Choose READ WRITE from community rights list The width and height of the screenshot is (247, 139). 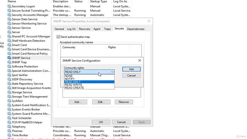pos(89,85)
